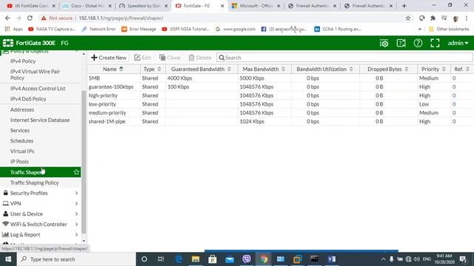Open IPv4 Access Control List
The height and width of the screenshot is (266, 474).
(38, 89)
